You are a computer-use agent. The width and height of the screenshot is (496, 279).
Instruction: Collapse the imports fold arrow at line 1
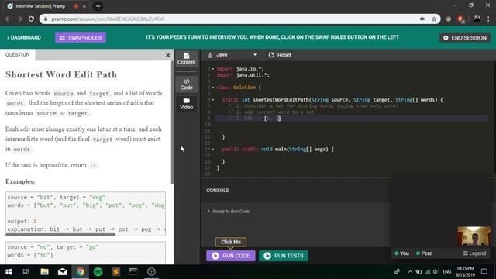point(213,69)
